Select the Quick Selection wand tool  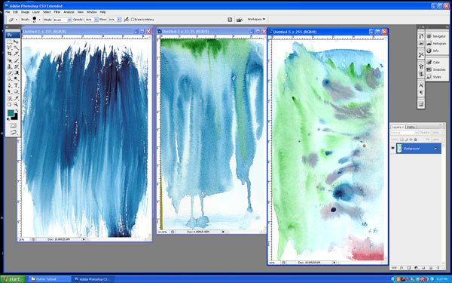click(16, 48)
